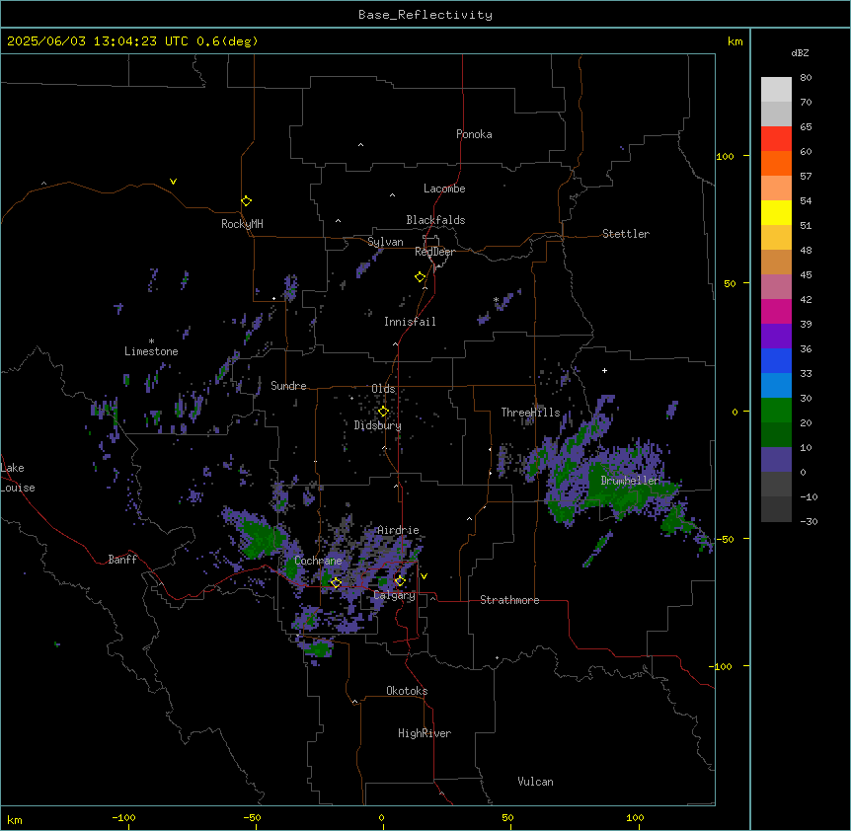The height and width of the screenshot is (831, 851).
Task: Click the white cross marker northeast of ThreeHills
Action: tap(604, 370)
